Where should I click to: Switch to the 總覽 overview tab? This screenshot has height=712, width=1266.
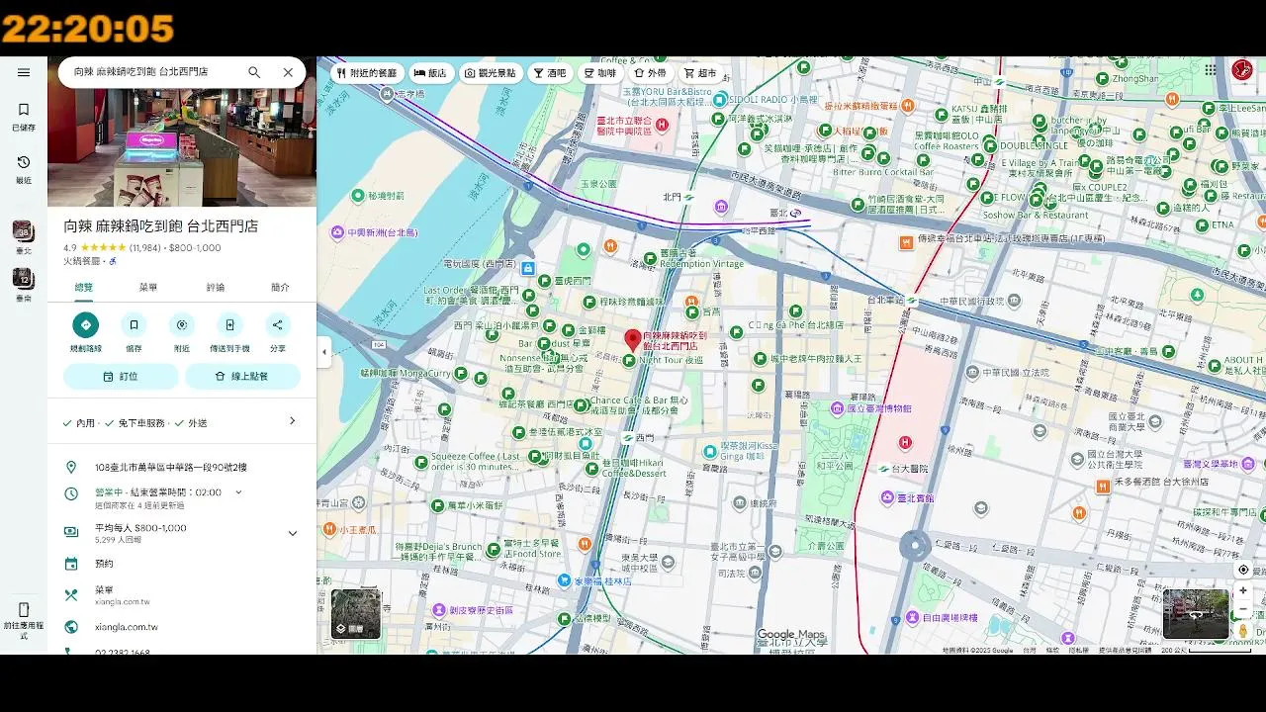coord(83,288)
